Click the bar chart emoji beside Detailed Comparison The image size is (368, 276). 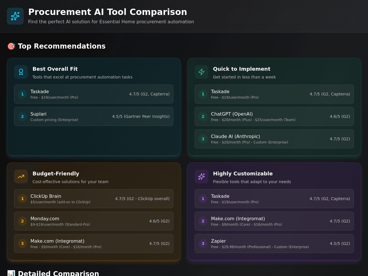[11, 273]
